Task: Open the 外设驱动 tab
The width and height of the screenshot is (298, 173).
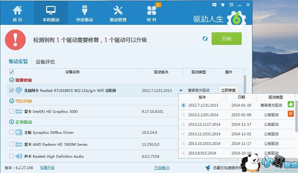Action: pos(84,13)
